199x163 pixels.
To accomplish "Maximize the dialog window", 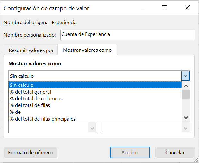I will [164, 8].
